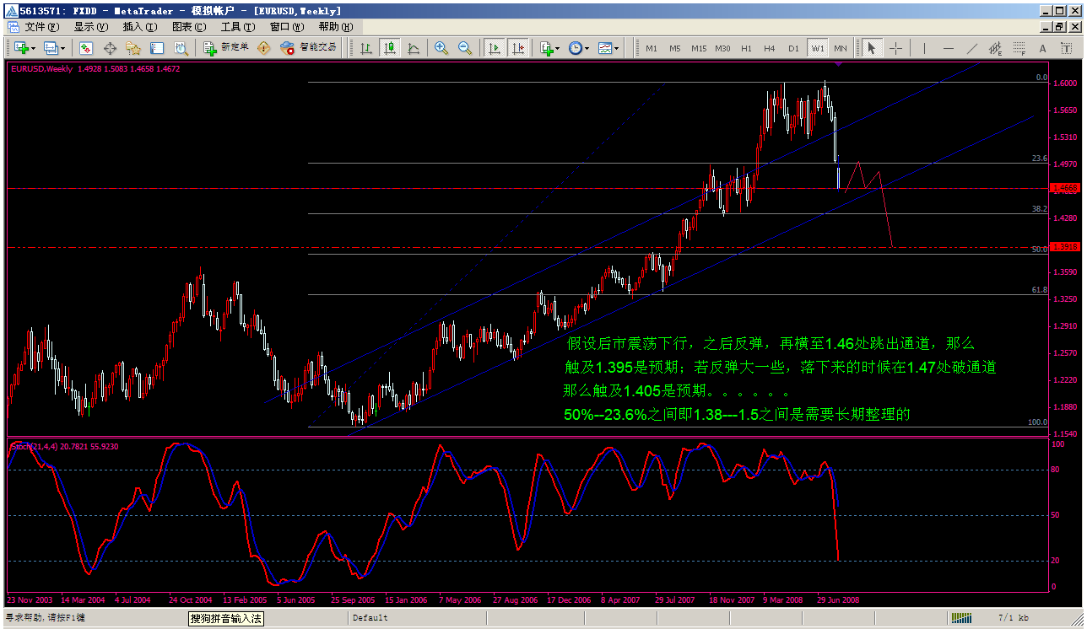Select the W1 timeframe button
This screenshot has width=1087, height=629.
pyautogui.click(x=817, y=48)
